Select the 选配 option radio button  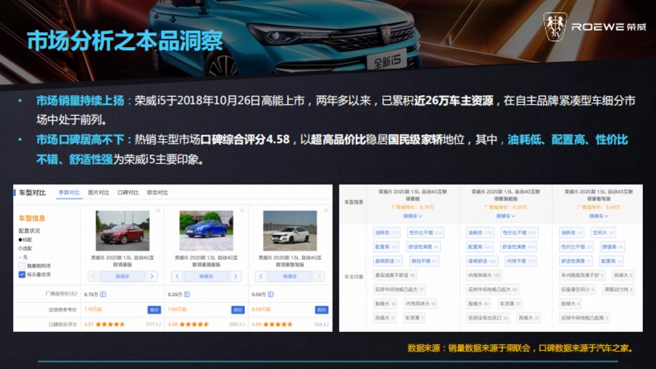click(x=20, y=248)
